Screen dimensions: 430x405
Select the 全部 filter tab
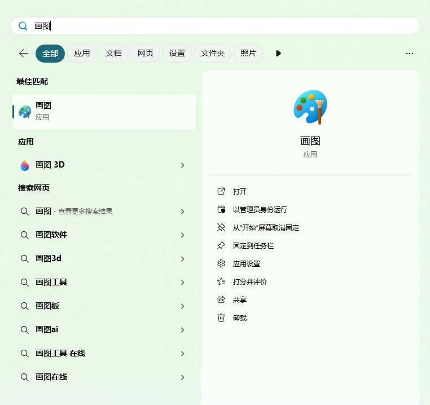50,53
